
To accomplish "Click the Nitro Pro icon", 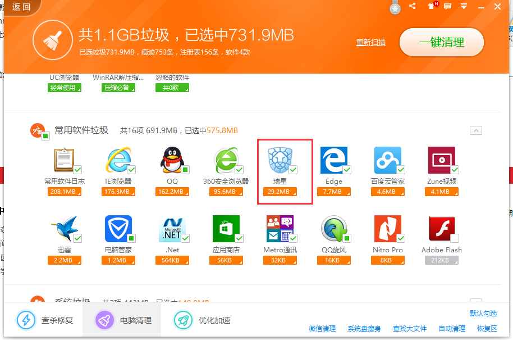I will (x=388, y=228).
